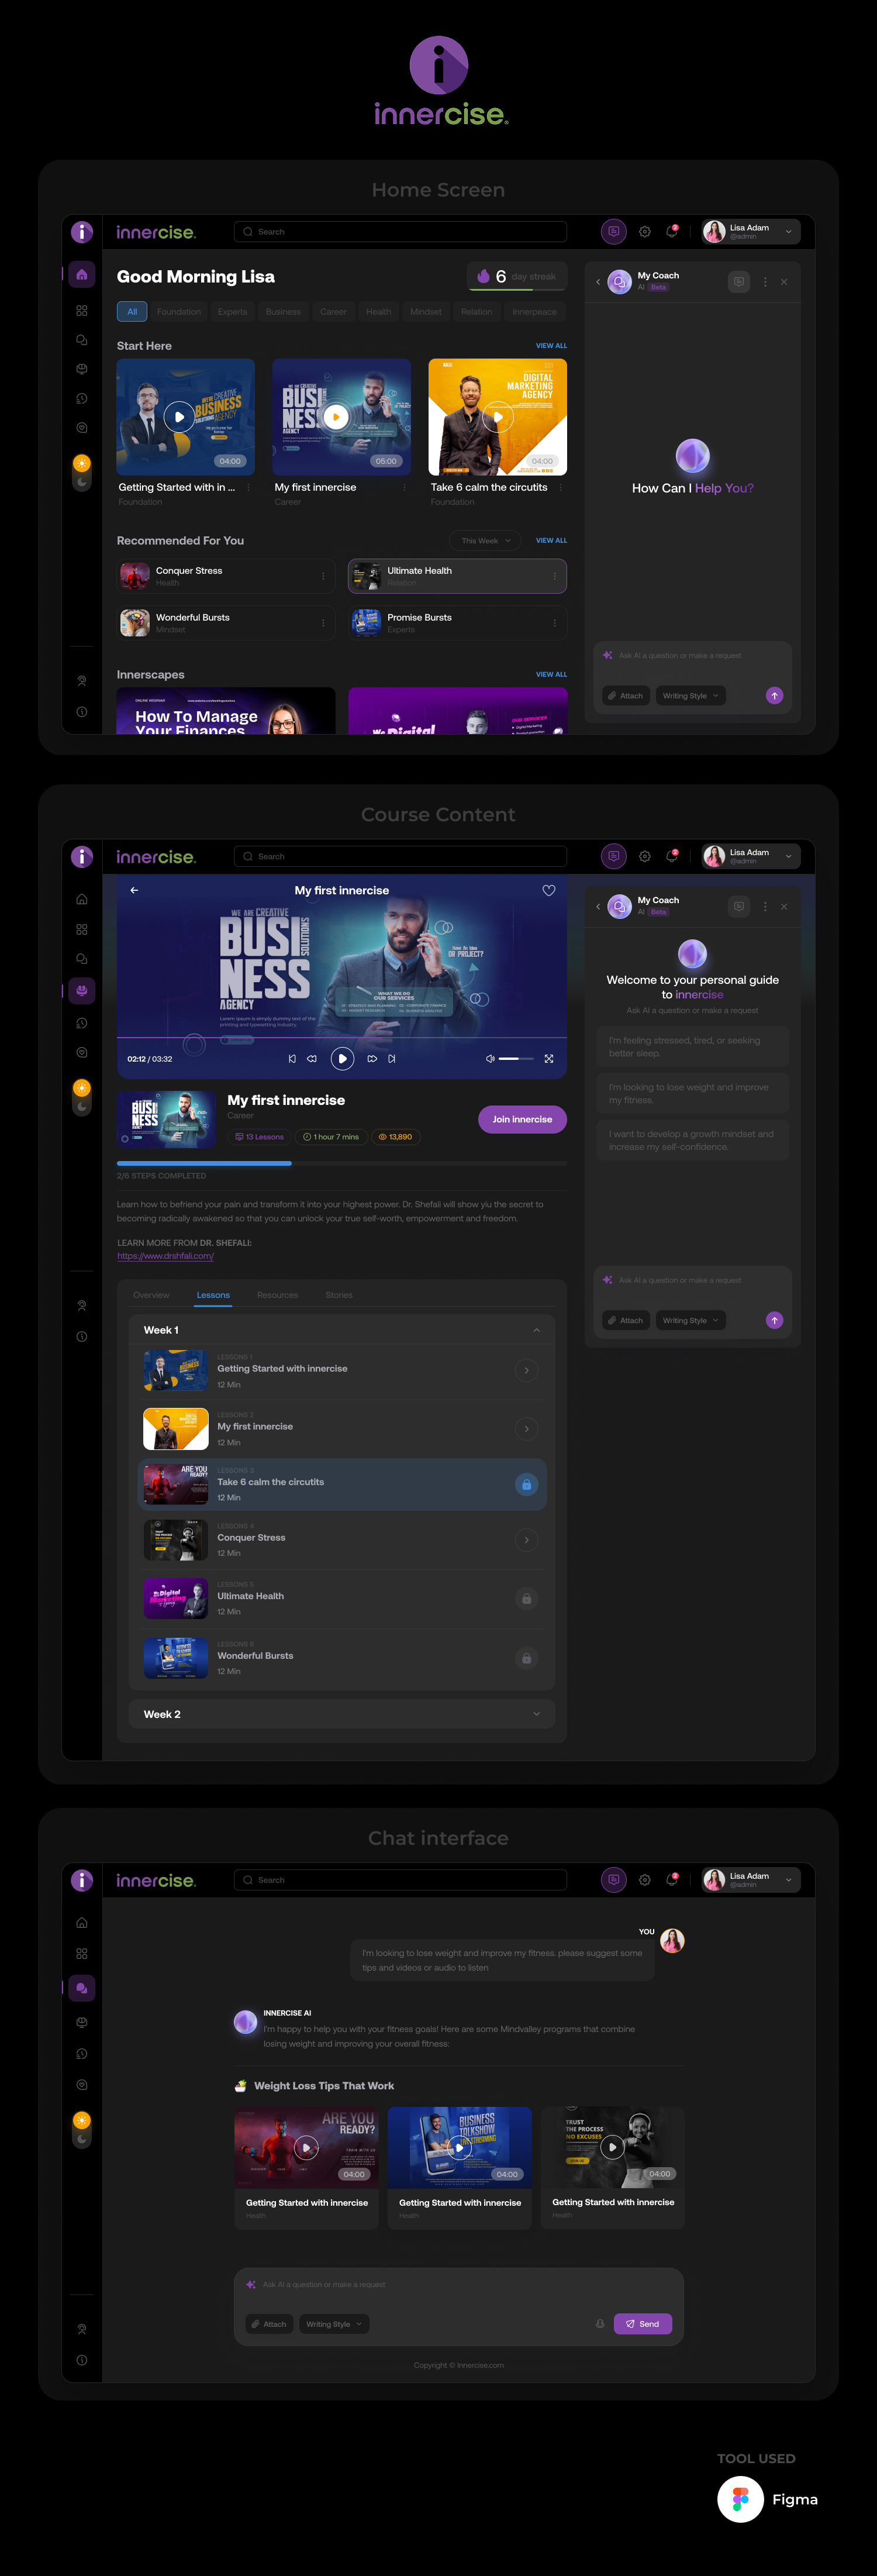Image resolution: width=877 pixels, height=2576 pixels.
Task: Click the lock icon on Ultimate Health lesson
Action: [x=526, y=1598]
